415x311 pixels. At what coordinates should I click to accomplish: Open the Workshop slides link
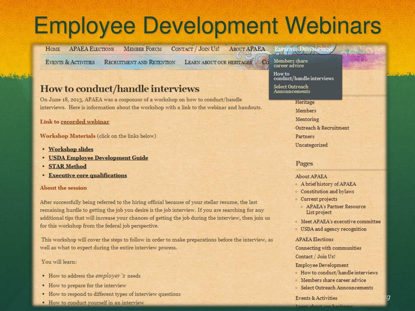71,149
